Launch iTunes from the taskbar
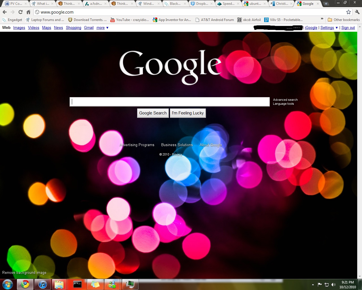This screenshot has height=290, width=362. pyautogui.click(x=43, y=284)
